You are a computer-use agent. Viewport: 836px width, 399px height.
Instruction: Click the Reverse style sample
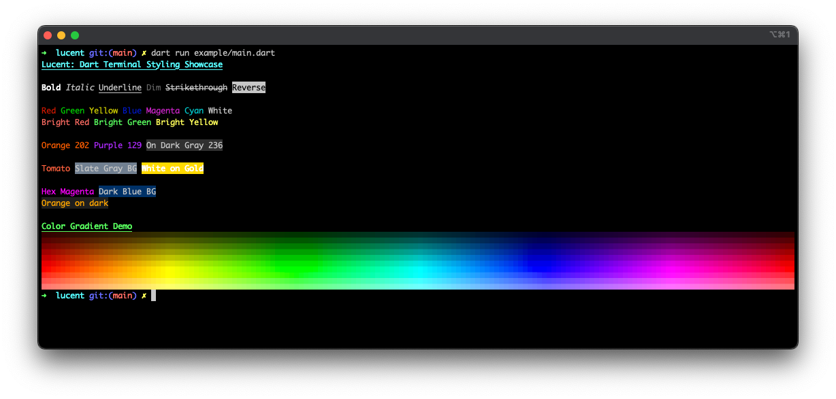pyautogui.click(x=249, y=87)
